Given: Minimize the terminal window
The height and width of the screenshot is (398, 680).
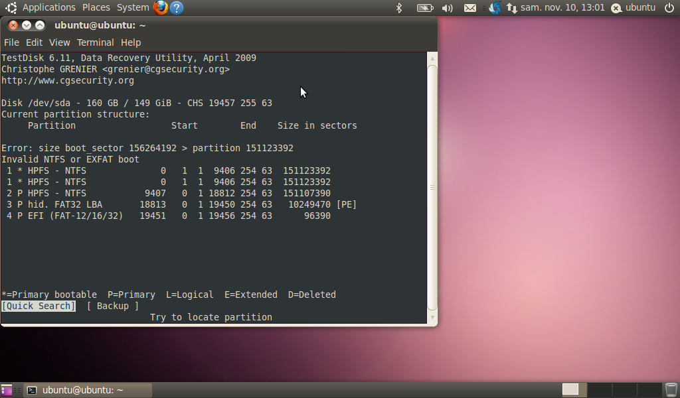Looking at the screenshot, I should point(27,25).
